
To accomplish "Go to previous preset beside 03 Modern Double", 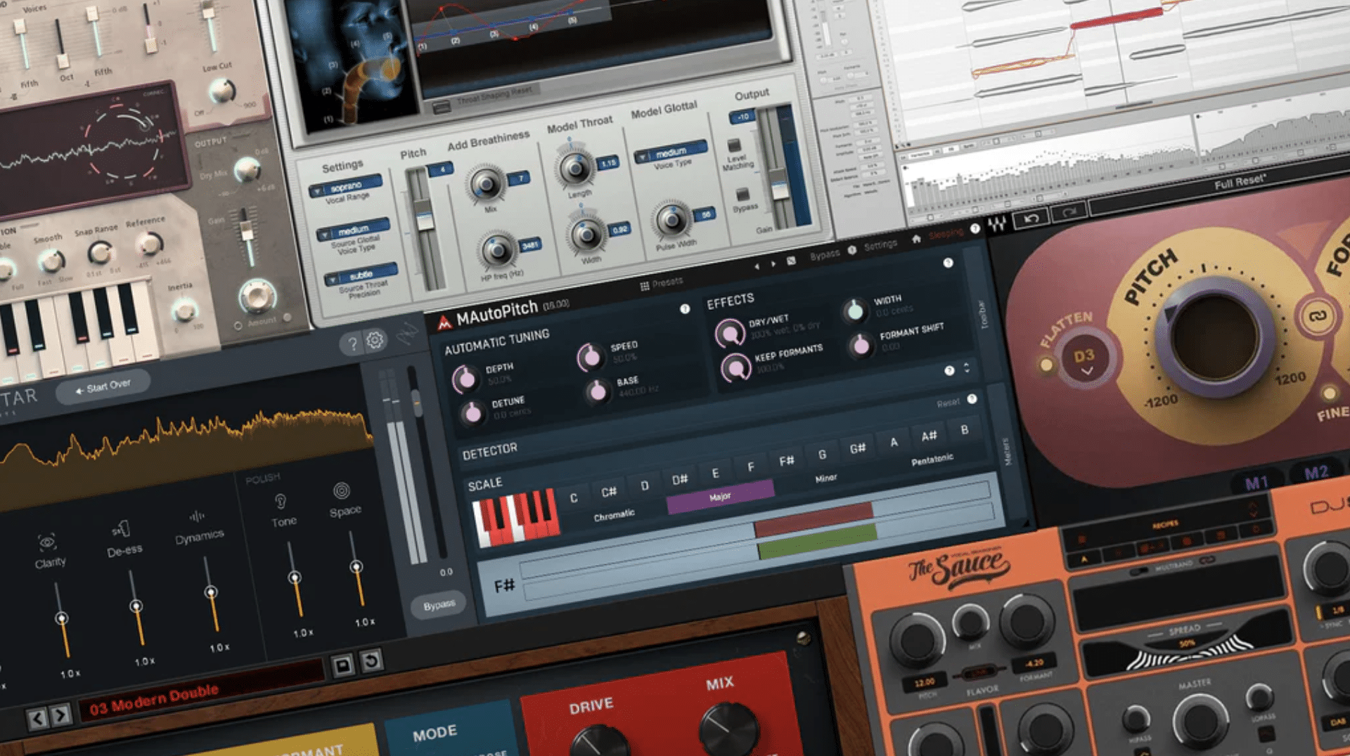I will point(37,718).
